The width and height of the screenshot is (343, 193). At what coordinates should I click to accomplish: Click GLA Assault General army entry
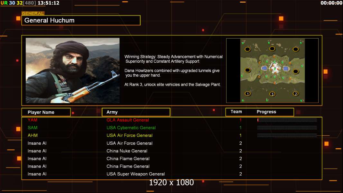pos(128,120)
